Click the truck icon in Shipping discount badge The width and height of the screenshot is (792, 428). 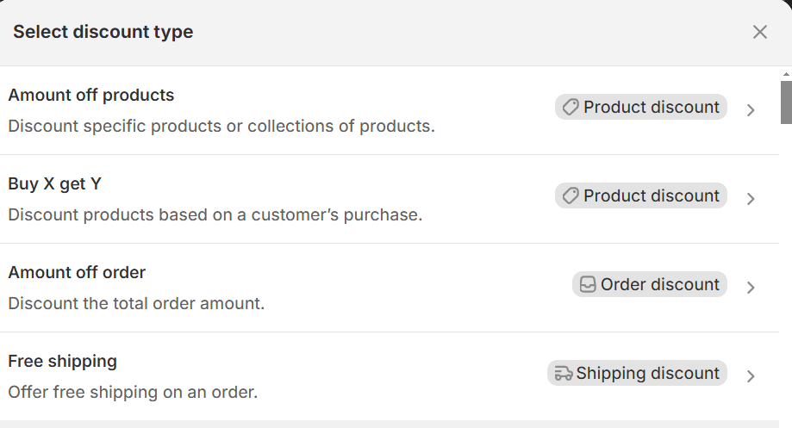tap(564, 374)
